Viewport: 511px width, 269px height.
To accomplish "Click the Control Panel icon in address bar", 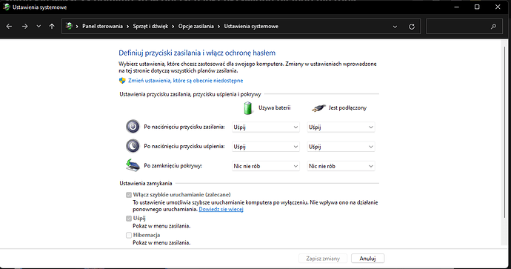I will pos(69,26).
